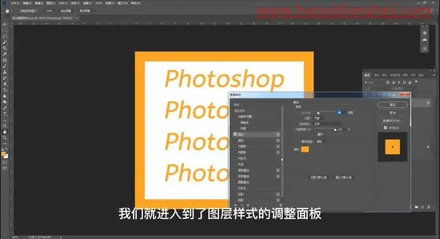Open the 混合模式 (Blend Mode) dropdown
This screenshot has height=239, width=440.
coord(328,124)
